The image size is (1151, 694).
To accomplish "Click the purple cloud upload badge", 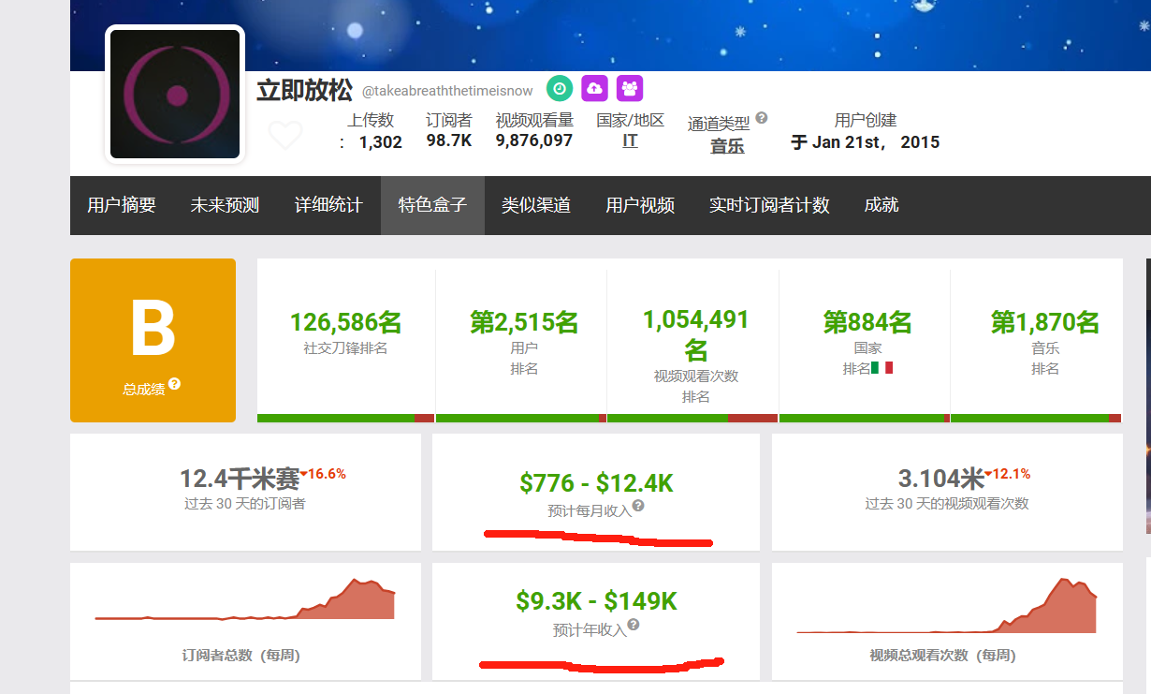I will [x=594, y=88].
